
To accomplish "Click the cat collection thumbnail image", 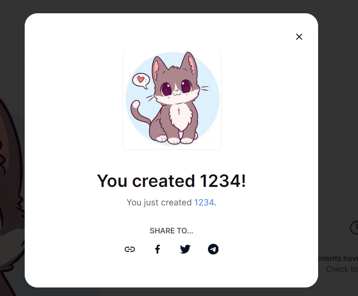I will click(x=172, y=101).
